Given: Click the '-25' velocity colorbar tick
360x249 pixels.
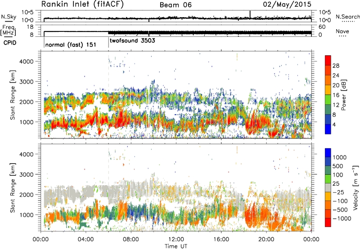Looking at the screenshot, I should [338, 192].
